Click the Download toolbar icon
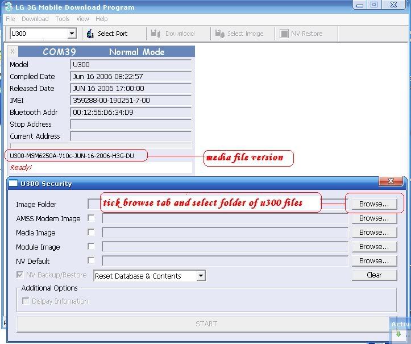The image size is (411, 344). 156,34
